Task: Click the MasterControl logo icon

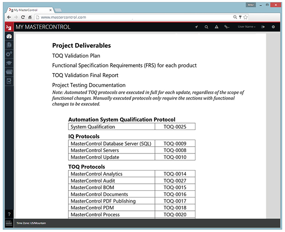Action: [9, 27]
